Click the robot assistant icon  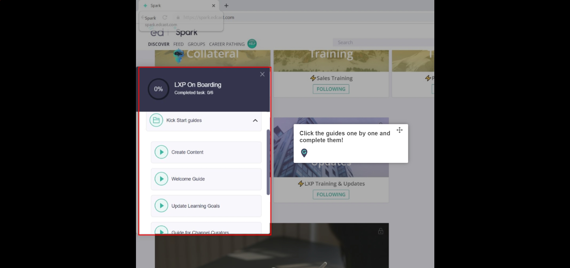[178, 56]
